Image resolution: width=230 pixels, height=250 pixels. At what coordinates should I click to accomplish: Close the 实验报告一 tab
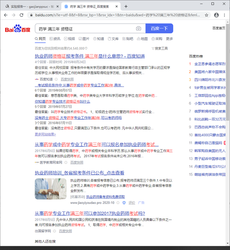coord(58,6)
